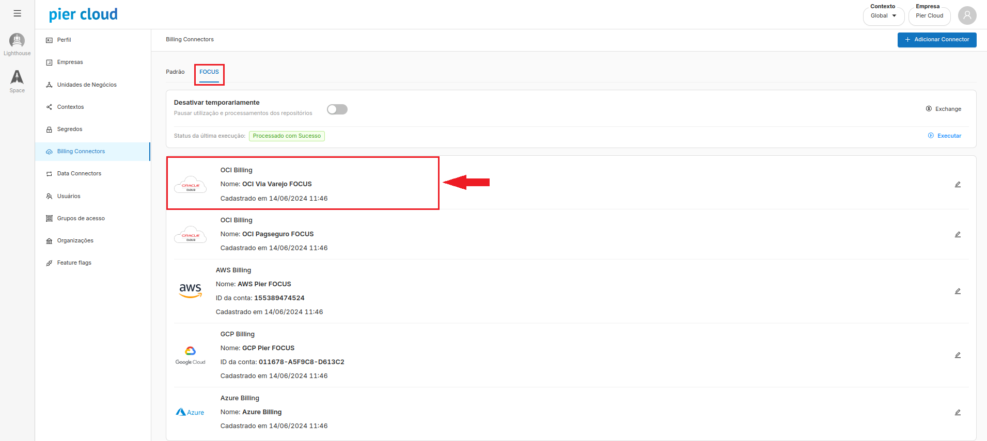This screenshot has width=987, height=441.
Task: Click the Adicionar Connector button
Action: (x=936, y=40)
